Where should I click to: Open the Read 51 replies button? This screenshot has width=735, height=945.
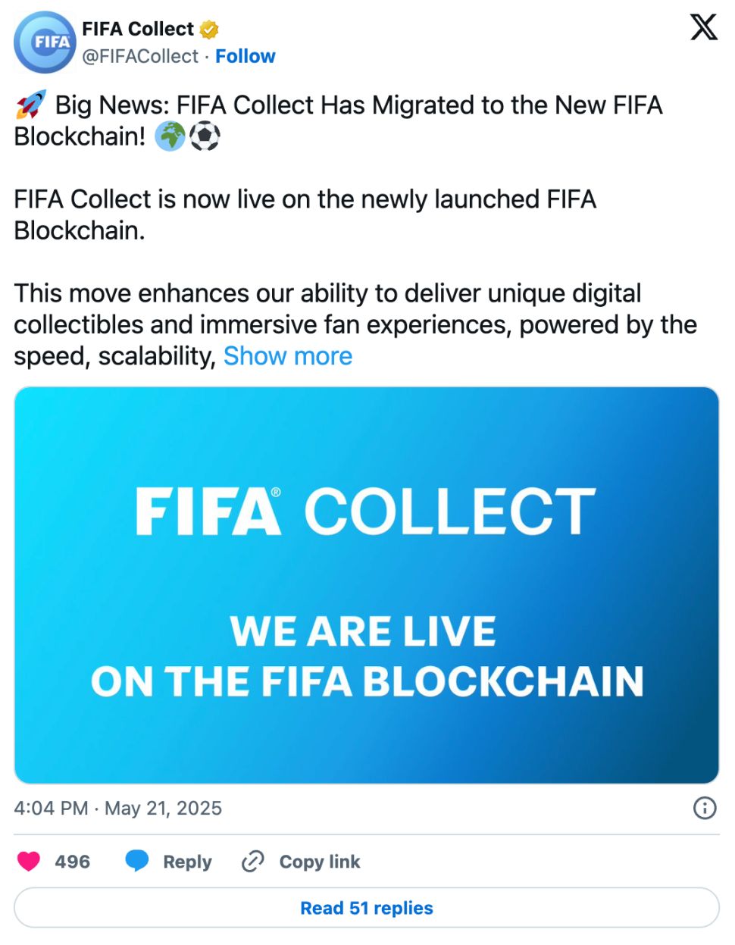[x=367, y=908]
